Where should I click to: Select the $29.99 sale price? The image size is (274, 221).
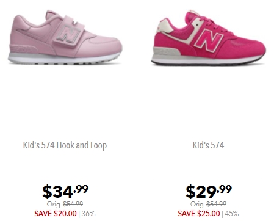(x=209, y=191)
